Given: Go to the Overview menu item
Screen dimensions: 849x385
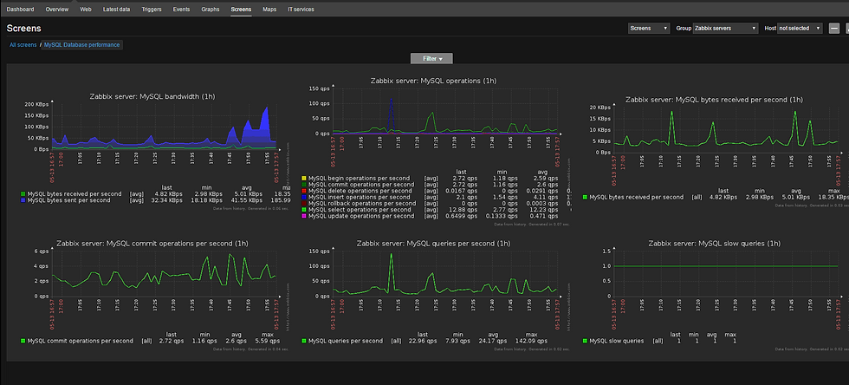Looking at the screenshot, I should click(57, 10).
